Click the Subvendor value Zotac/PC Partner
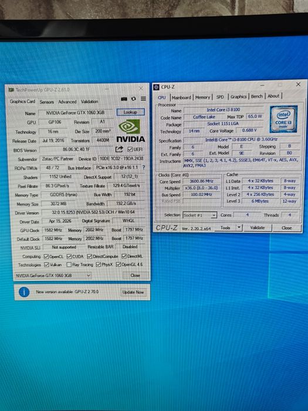This screenshot has height=411, width=308. [57, 159]
